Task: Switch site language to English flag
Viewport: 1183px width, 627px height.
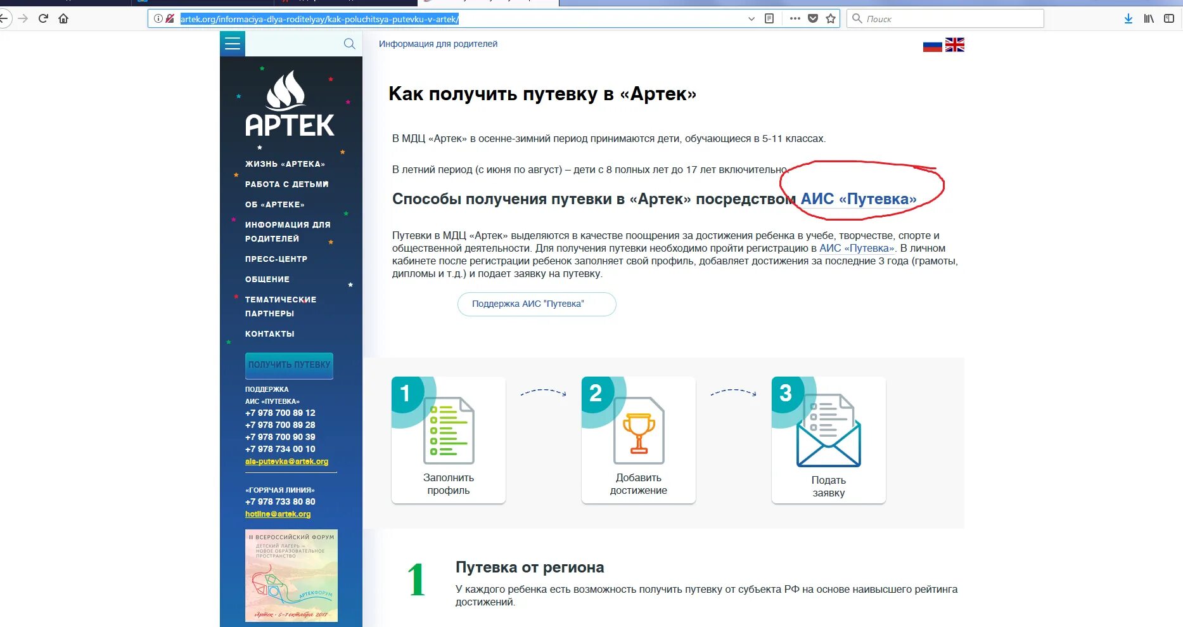Action: click(x=954, y=45)
